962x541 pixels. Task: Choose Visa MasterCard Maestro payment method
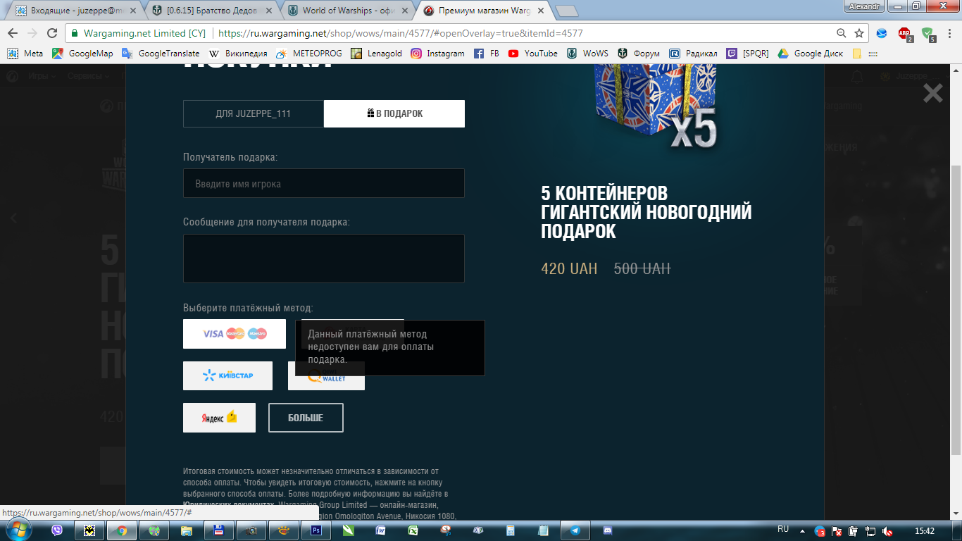click(x=235, y=334)
